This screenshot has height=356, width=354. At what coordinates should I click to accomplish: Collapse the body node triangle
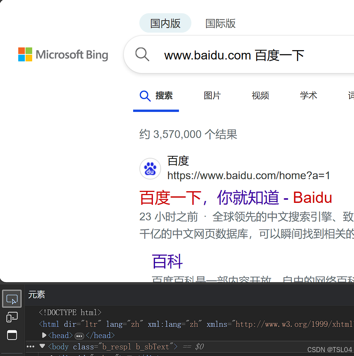tap(42, 346)
